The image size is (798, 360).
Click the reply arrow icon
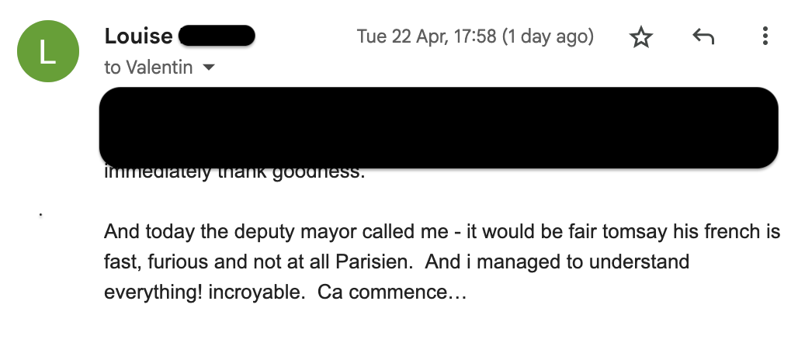(703, 36)
